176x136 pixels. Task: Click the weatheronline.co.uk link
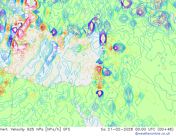click(x=153, y=134)
